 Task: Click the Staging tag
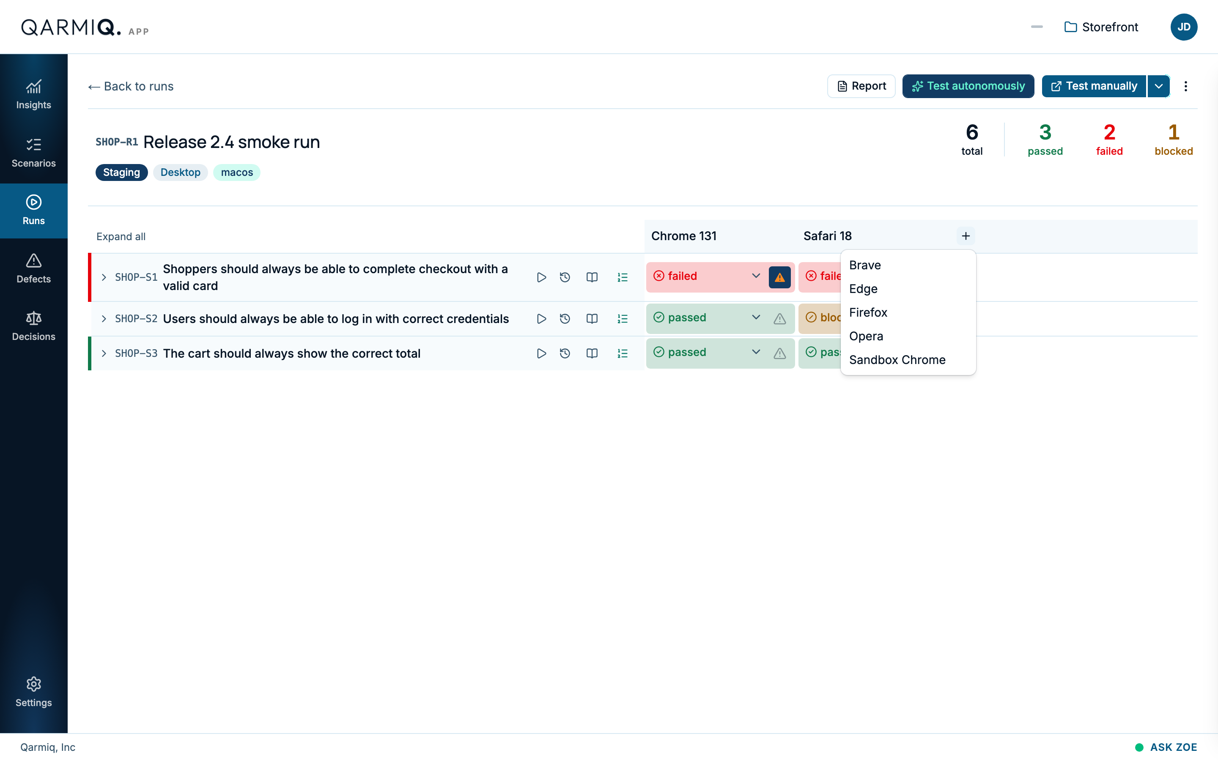(x=121, y=172)
